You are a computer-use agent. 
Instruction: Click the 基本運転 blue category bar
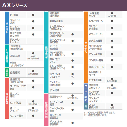point(7,28)
